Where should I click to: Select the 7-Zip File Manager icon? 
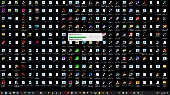pos(124,43)
